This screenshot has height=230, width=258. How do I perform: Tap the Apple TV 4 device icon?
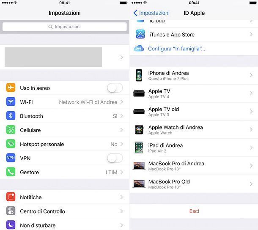[139, 93]
